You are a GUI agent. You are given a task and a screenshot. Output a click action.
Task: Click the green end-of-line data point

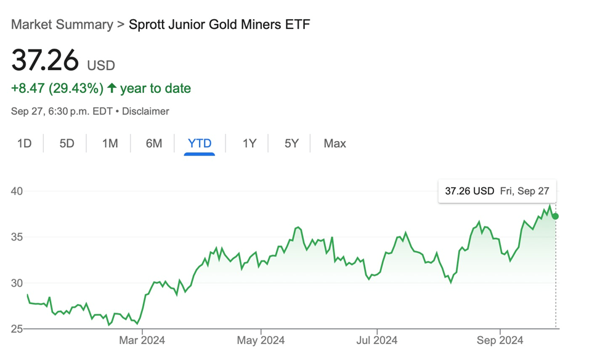(x=556, y=216)
